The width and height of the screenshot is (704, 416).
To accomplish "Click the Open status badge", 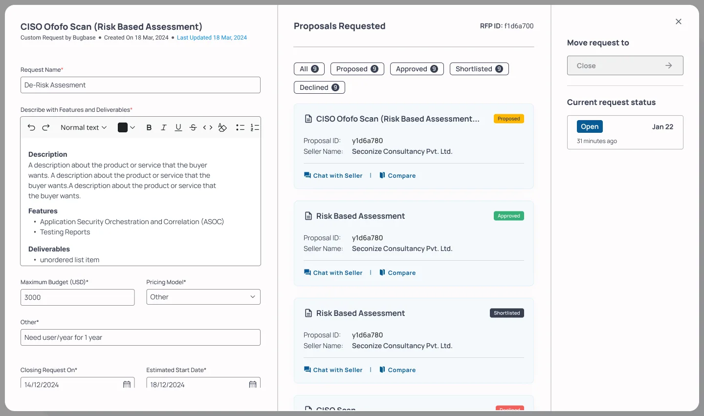I will (x=590, y=126).
